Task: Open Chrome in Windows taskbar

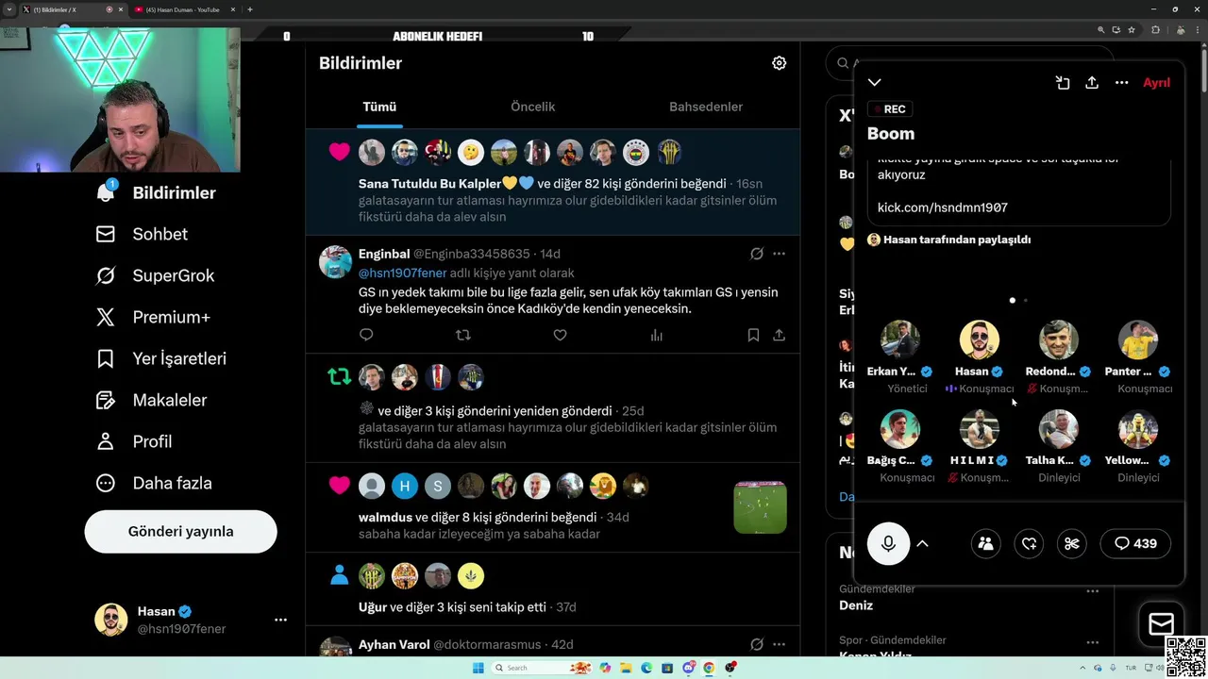Action: pos(709,668)
